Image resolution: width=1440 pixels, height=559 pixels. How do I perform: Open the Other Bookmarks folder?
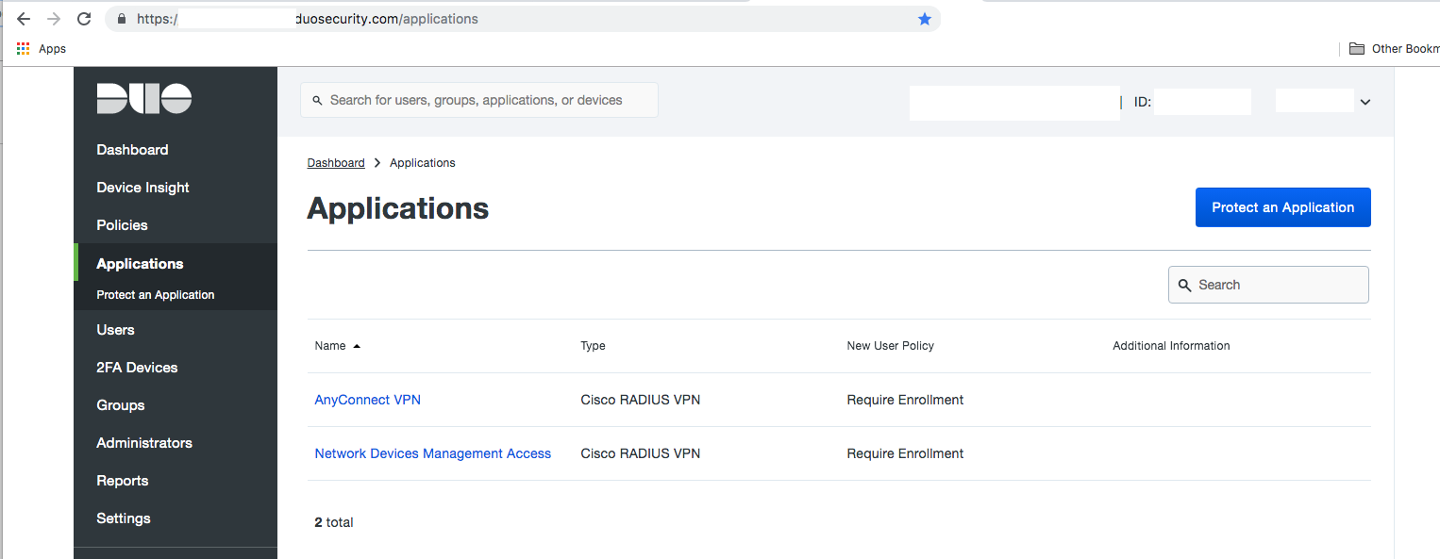point(1394,49)
